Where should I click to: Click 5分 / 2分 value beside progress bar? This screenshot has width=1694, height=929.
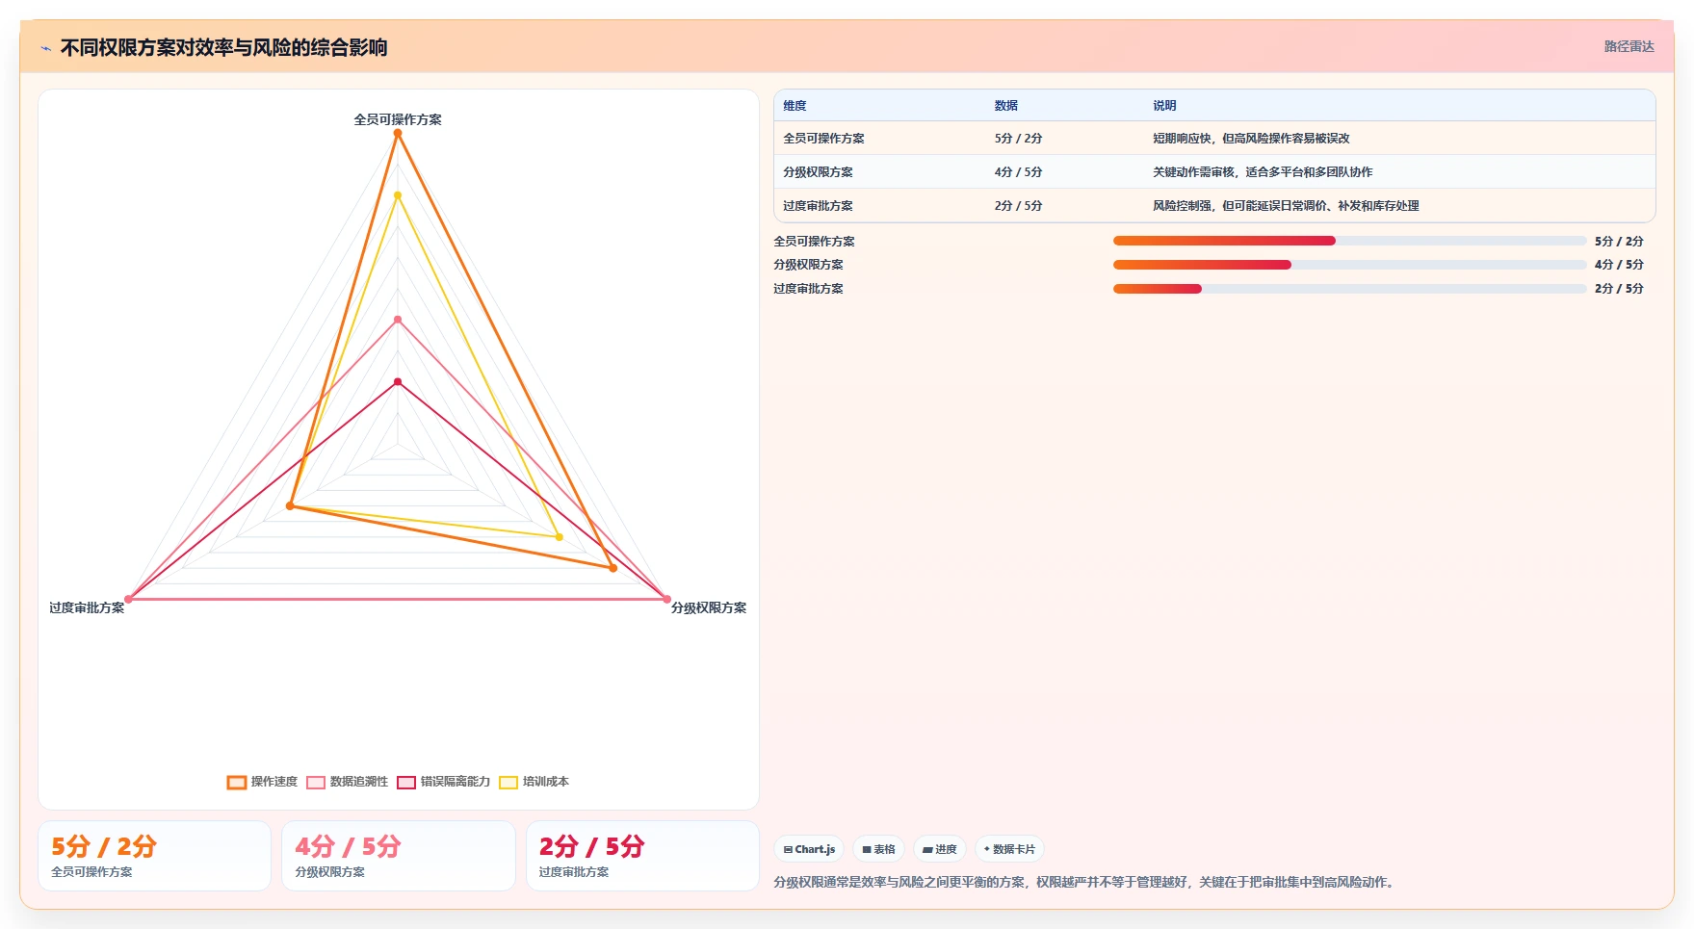1619,242
